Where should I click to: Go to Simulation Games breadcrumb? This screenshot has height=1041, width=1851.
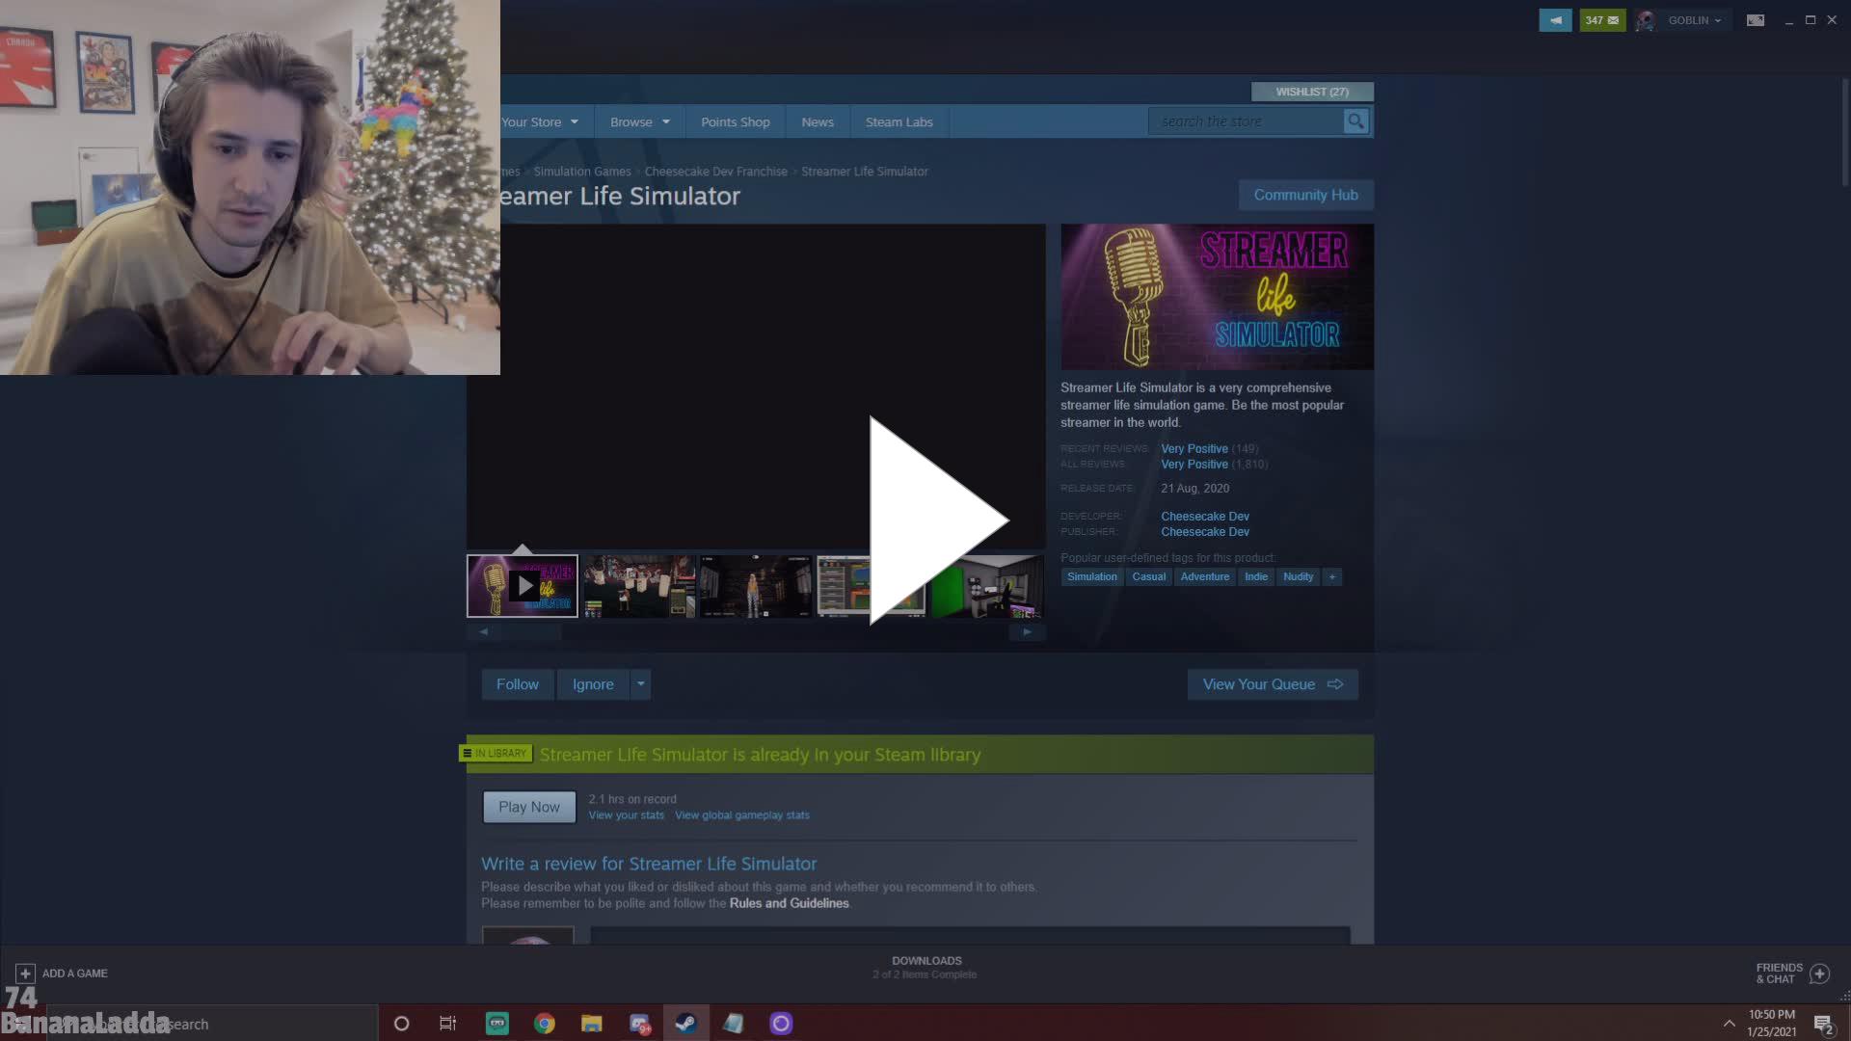point(582,172)
